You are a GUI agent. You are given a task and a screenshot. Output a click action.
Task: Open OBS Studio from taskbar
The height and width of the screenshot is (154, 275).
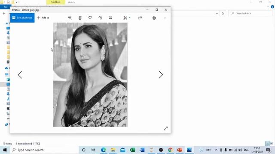pos(161,150)
